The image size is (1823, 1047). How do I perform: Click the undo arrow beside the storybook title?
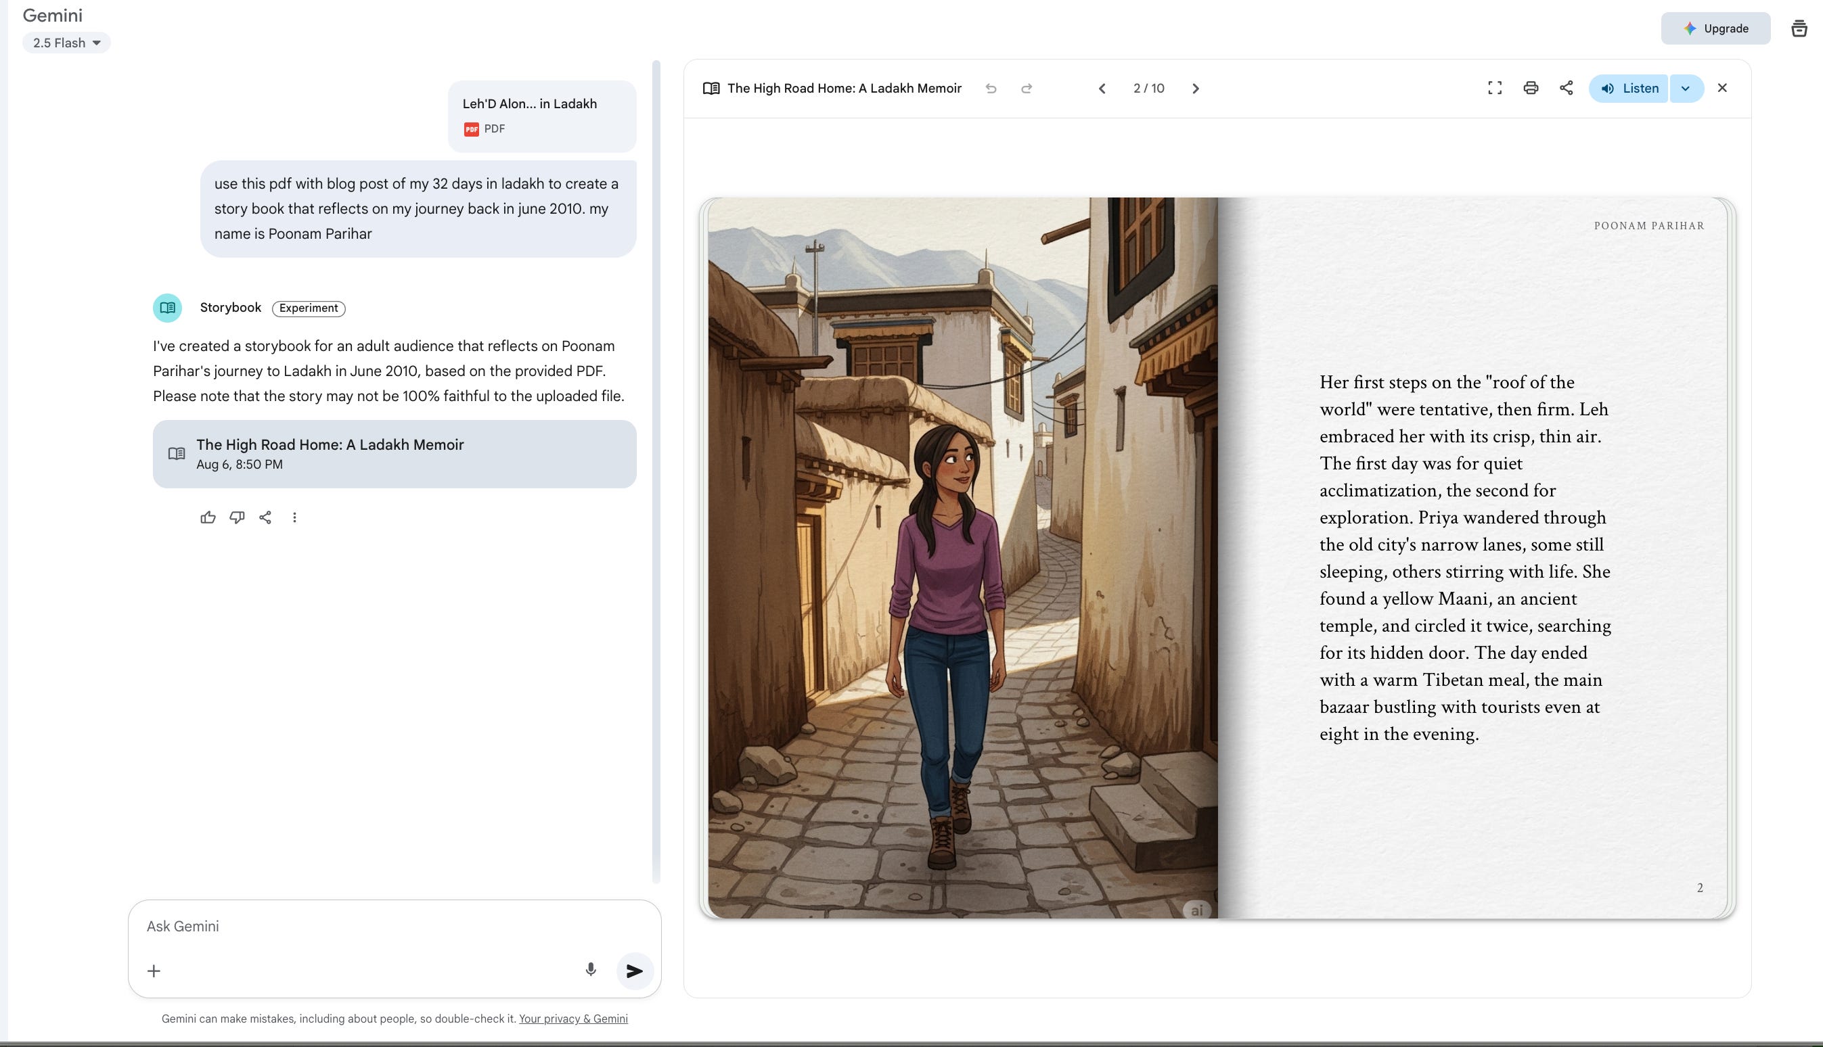[991, 89]
